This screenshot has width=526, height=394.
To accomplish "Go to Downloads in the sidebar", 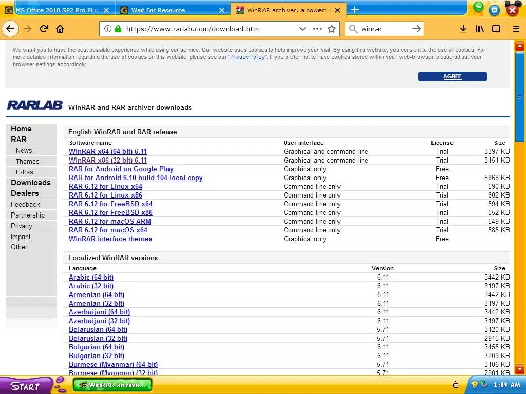I will (x=30, y=183).
